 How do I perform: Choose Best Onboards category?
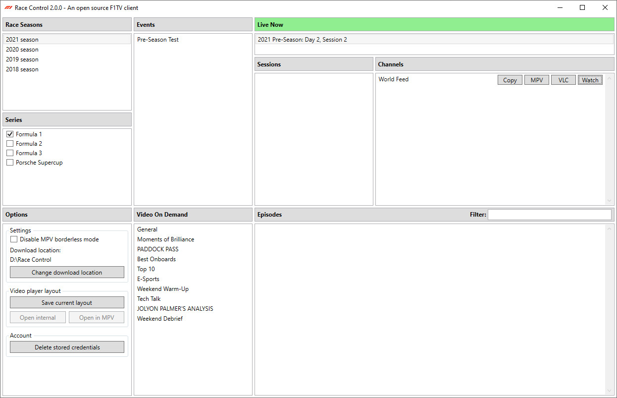click(x=193, y=259)
